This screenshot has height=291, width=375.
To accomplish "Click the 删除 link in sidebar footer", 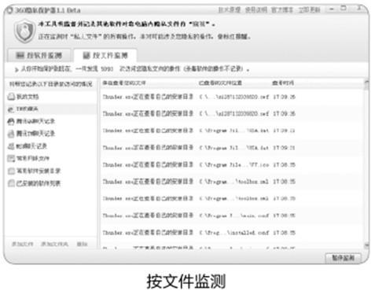I will point(82,244).
